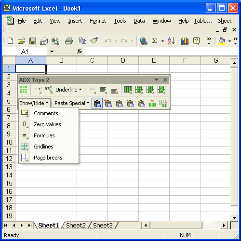Click the horizontal scrollbar right arrow

click(x=224, y=226)
